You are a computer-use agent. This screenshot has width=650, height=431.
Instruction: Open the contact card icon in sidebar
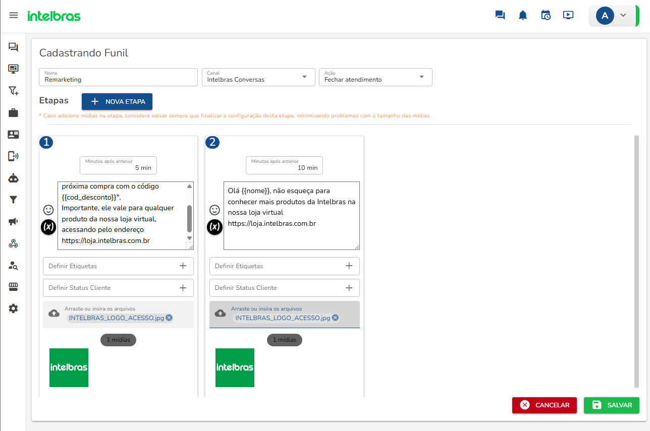pos(13,134)
